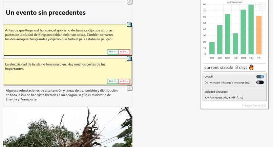
Task: Click the Excluded languages: [] text
Action: point(217,92)
